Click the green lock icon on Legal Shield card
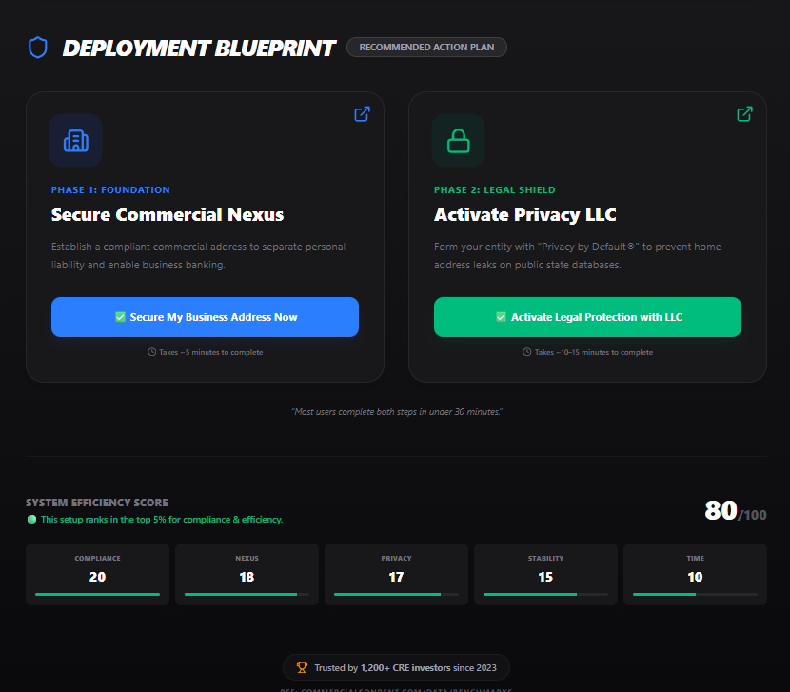 click(x=458, y=140)
